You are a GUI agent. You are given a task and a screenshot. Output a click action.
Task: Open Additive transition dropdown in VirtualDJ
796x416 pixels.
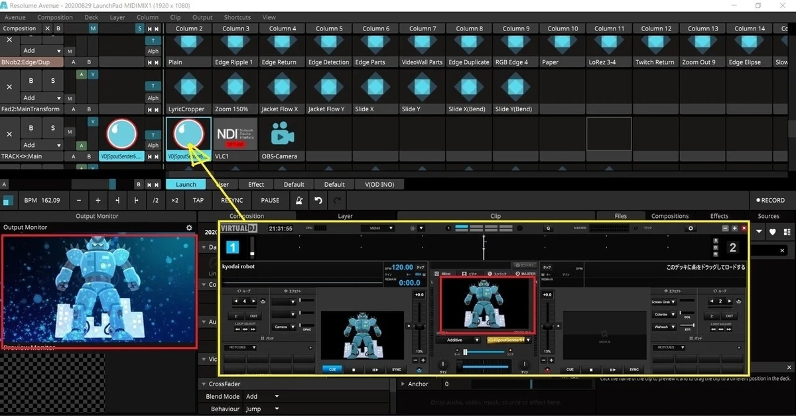click(460, 340)
